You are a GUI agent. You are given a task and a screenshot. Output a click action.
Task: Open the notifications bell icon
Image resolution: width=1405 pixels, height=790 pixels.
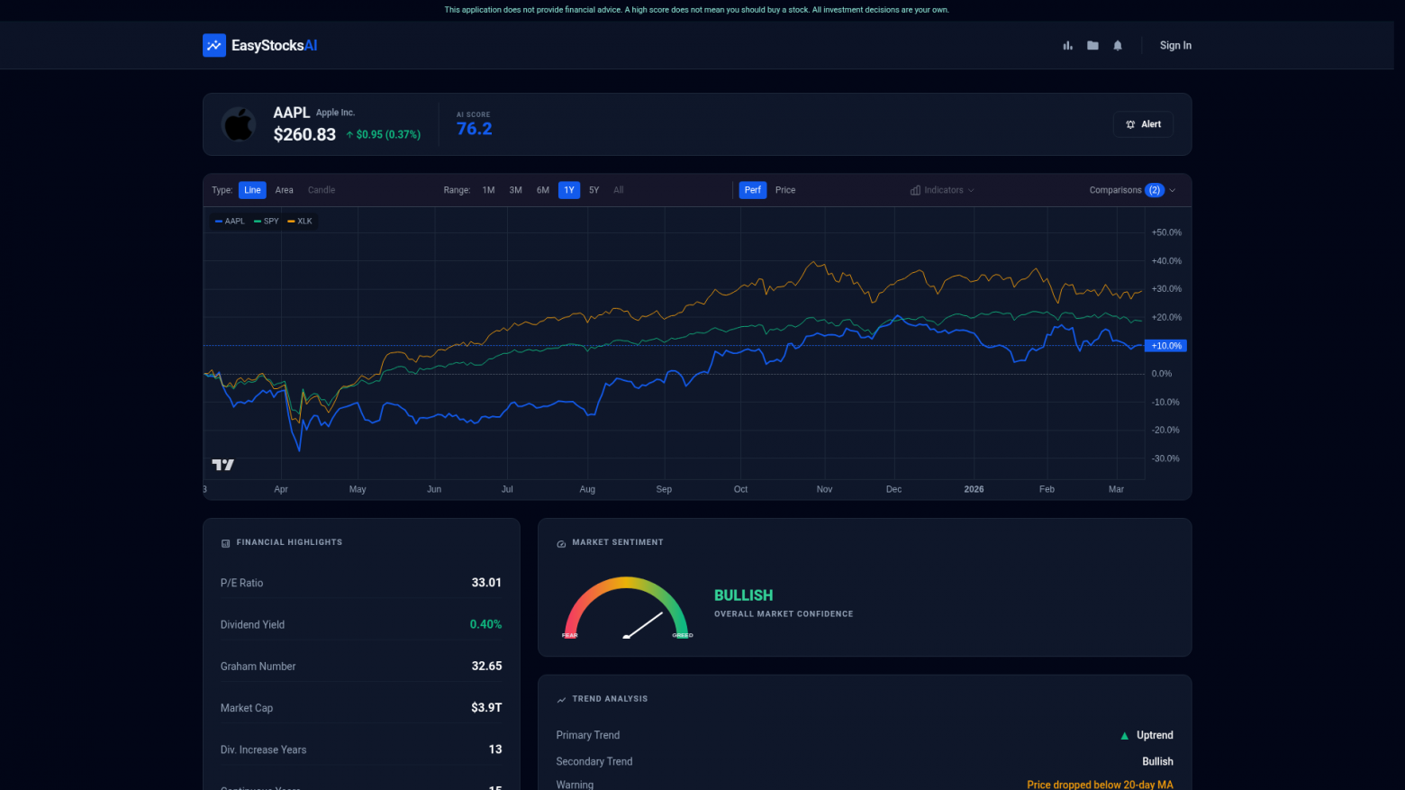tap(1118, 45)
